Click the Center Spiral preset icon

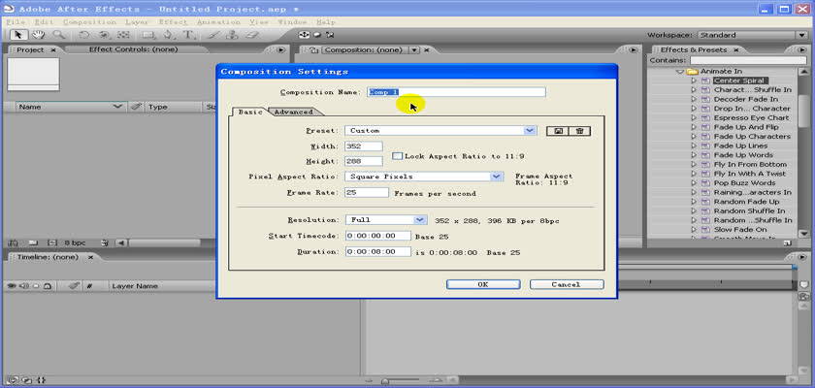pos(705,81)
